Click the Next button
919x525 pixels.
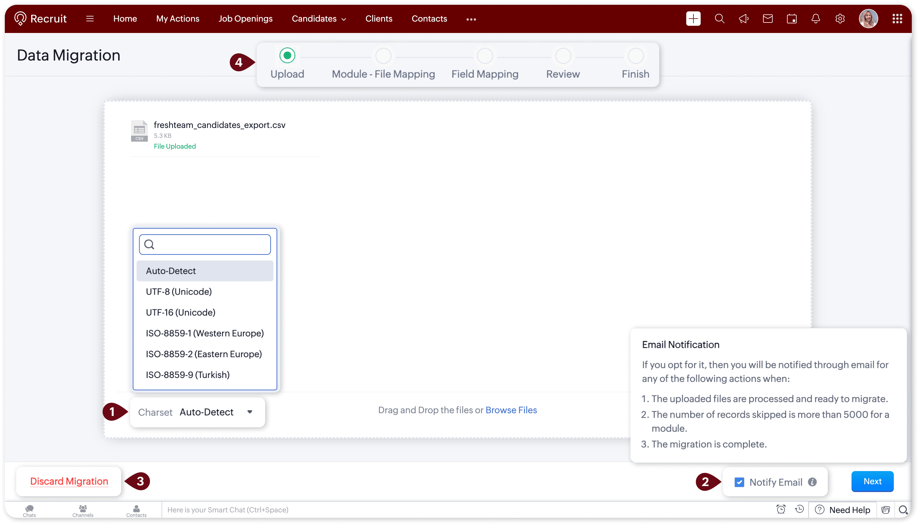tap(872, 481)
